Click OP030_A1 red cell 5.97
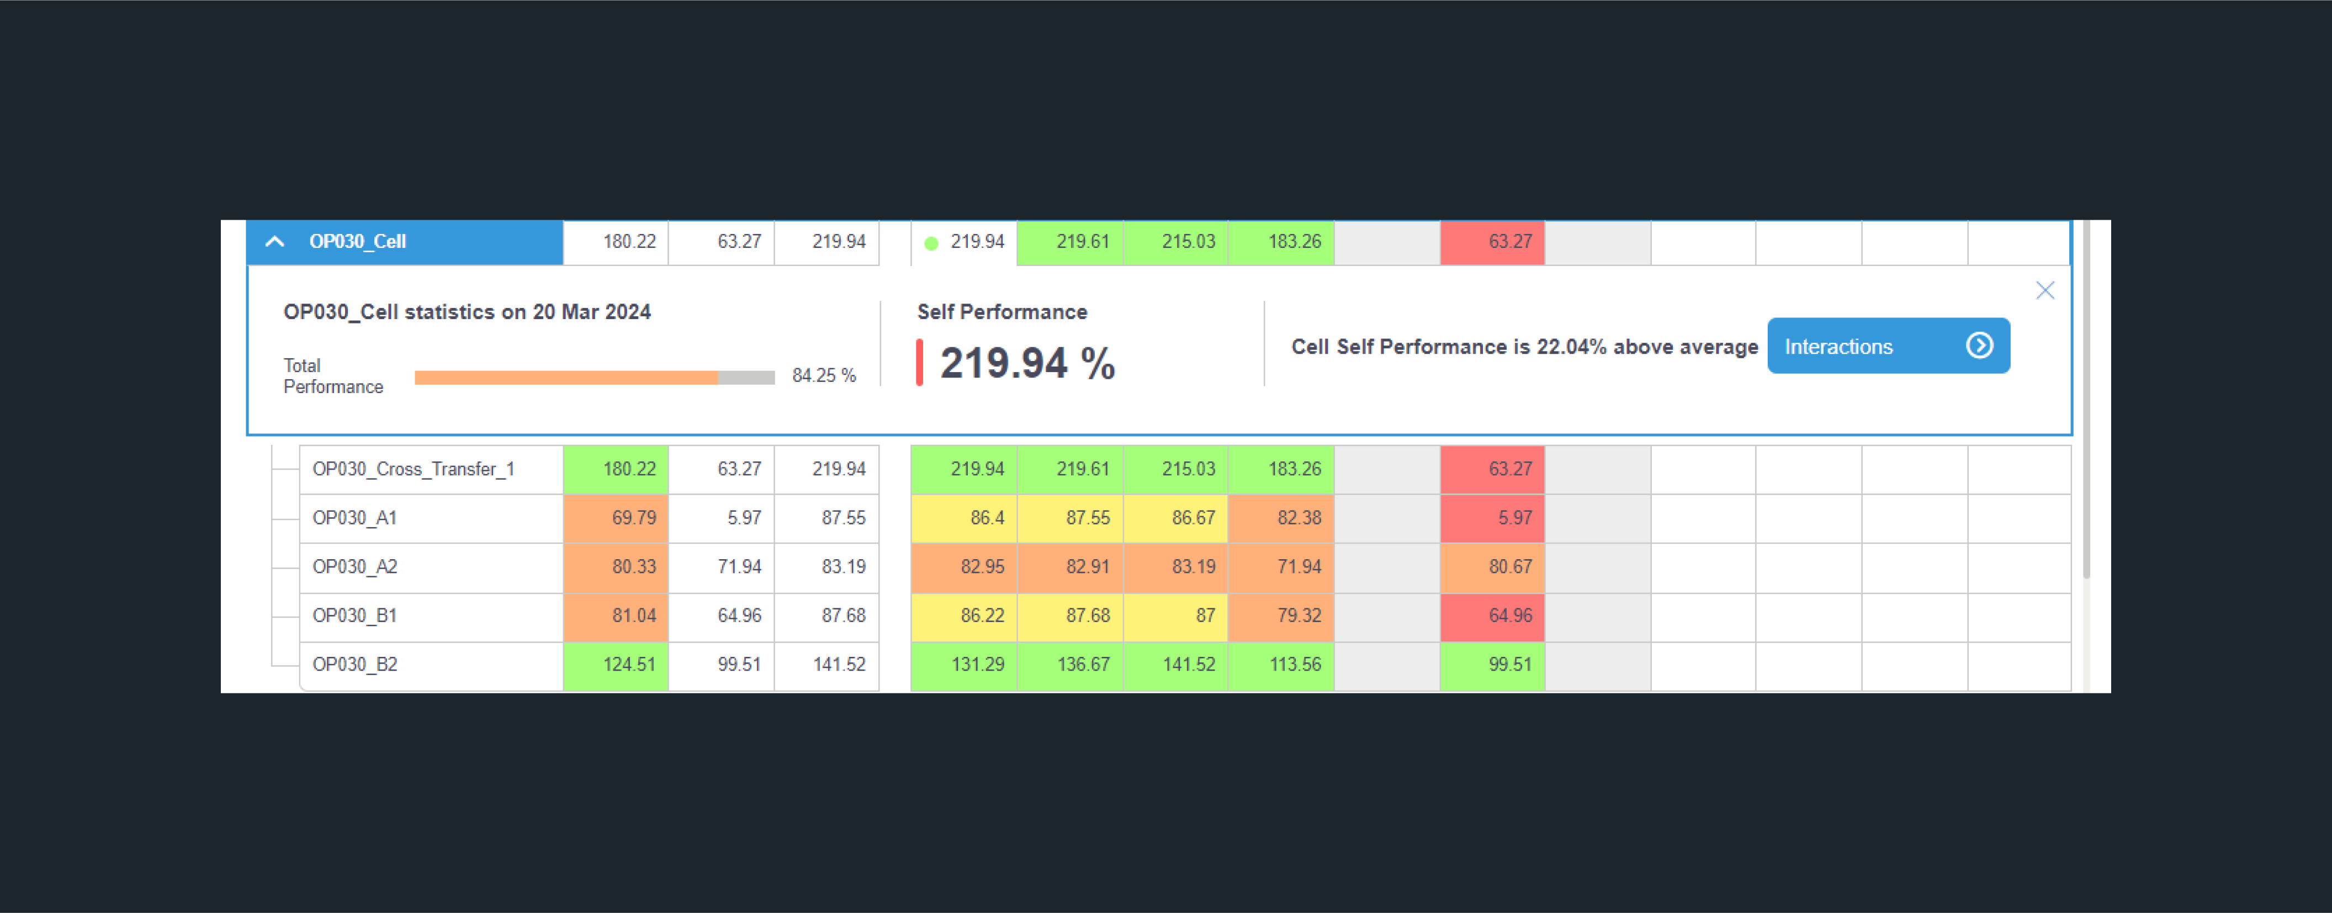The image size is (2332, 913). [1493, 518]
